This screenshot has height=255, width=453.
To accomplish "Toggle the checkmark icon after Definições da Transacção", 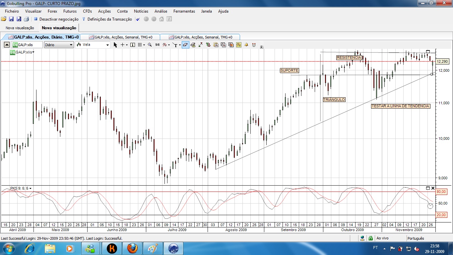I will tap(138, 19).
